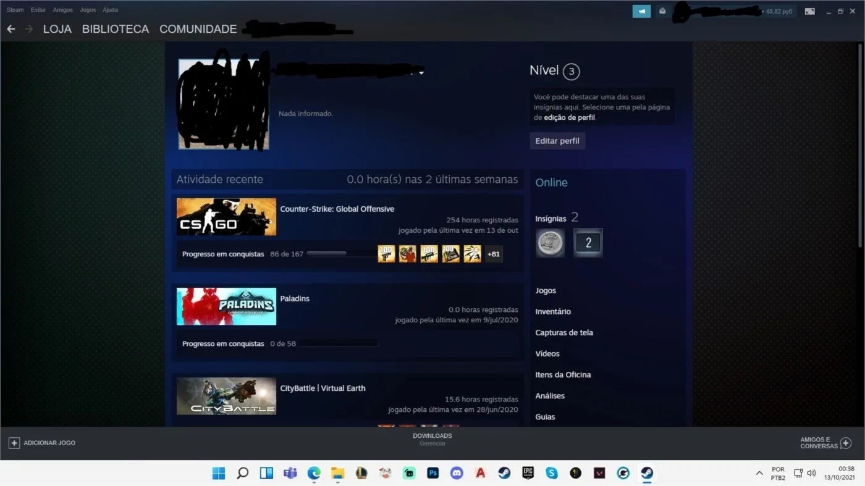Open the Paladins title link
865x486 pixels.
(x=295, y=298)
